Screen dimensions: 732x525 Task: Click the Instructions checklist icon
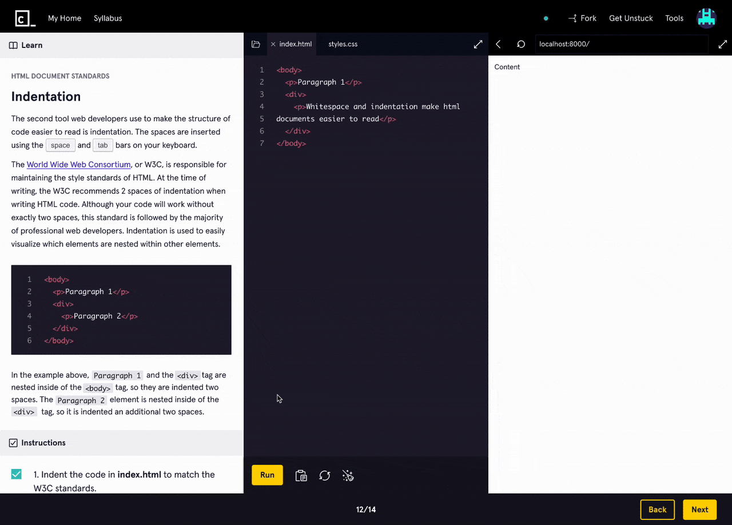tap(13, 443)
